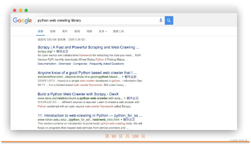Open Frequently Asked Questions sitelink
251x144 pixels.
[107, 64]
